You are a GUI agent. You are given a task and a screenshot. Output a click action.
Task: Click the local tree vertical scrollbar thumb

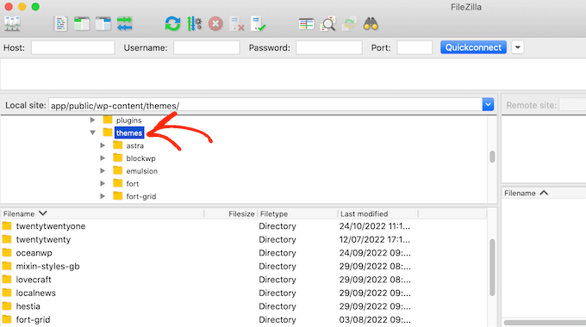(492, 157)
